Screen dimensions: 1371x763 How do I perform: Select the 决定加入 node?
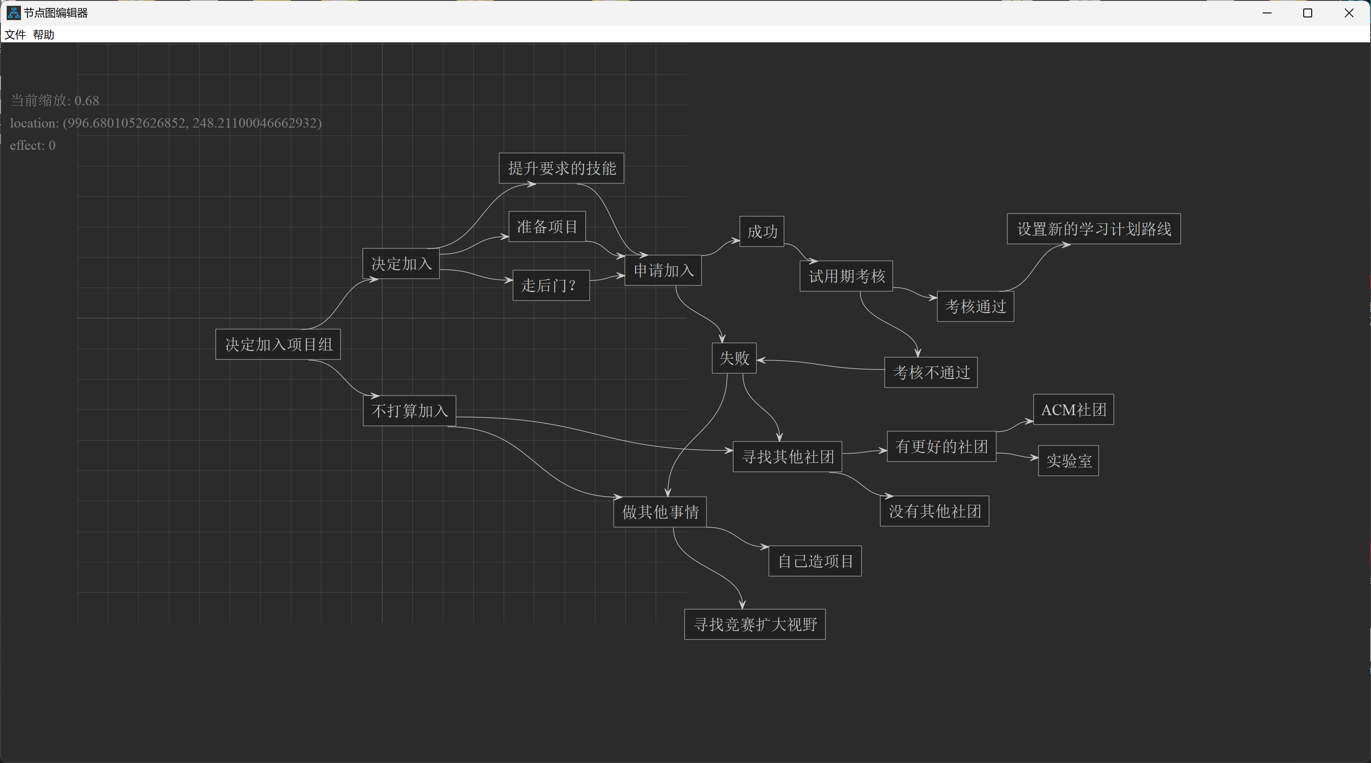tap(401, 264)
